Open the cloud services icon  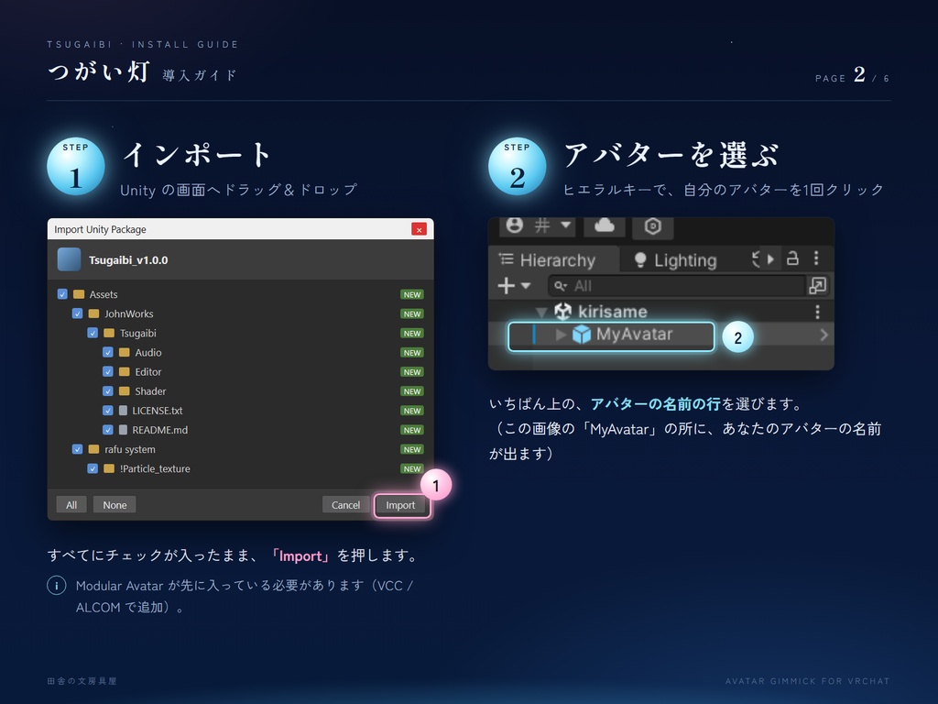point(605,225)
